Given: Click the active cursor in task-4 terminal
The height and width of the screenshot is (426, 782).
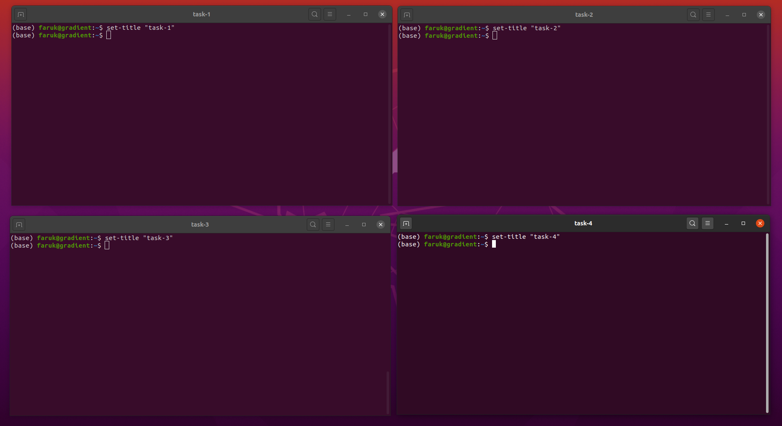Looking at the screenshot, I should coord(494,244).
